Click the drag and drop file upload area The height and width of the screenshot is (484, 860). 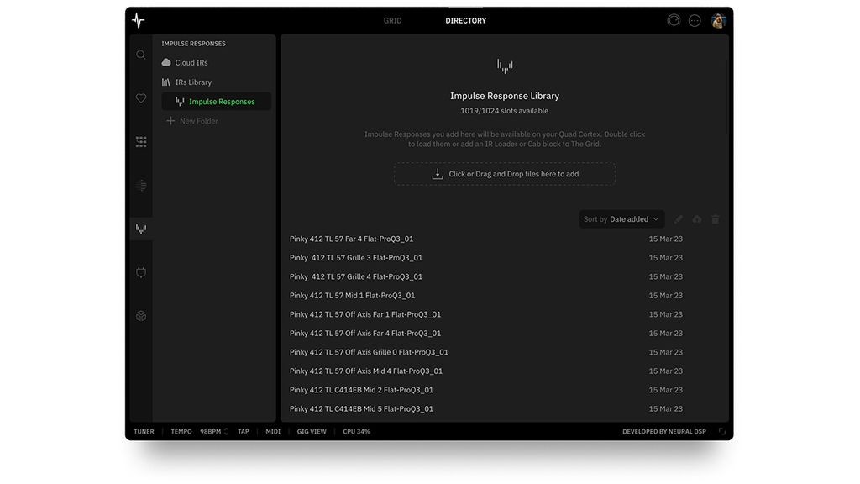click(x=504, y=173)
